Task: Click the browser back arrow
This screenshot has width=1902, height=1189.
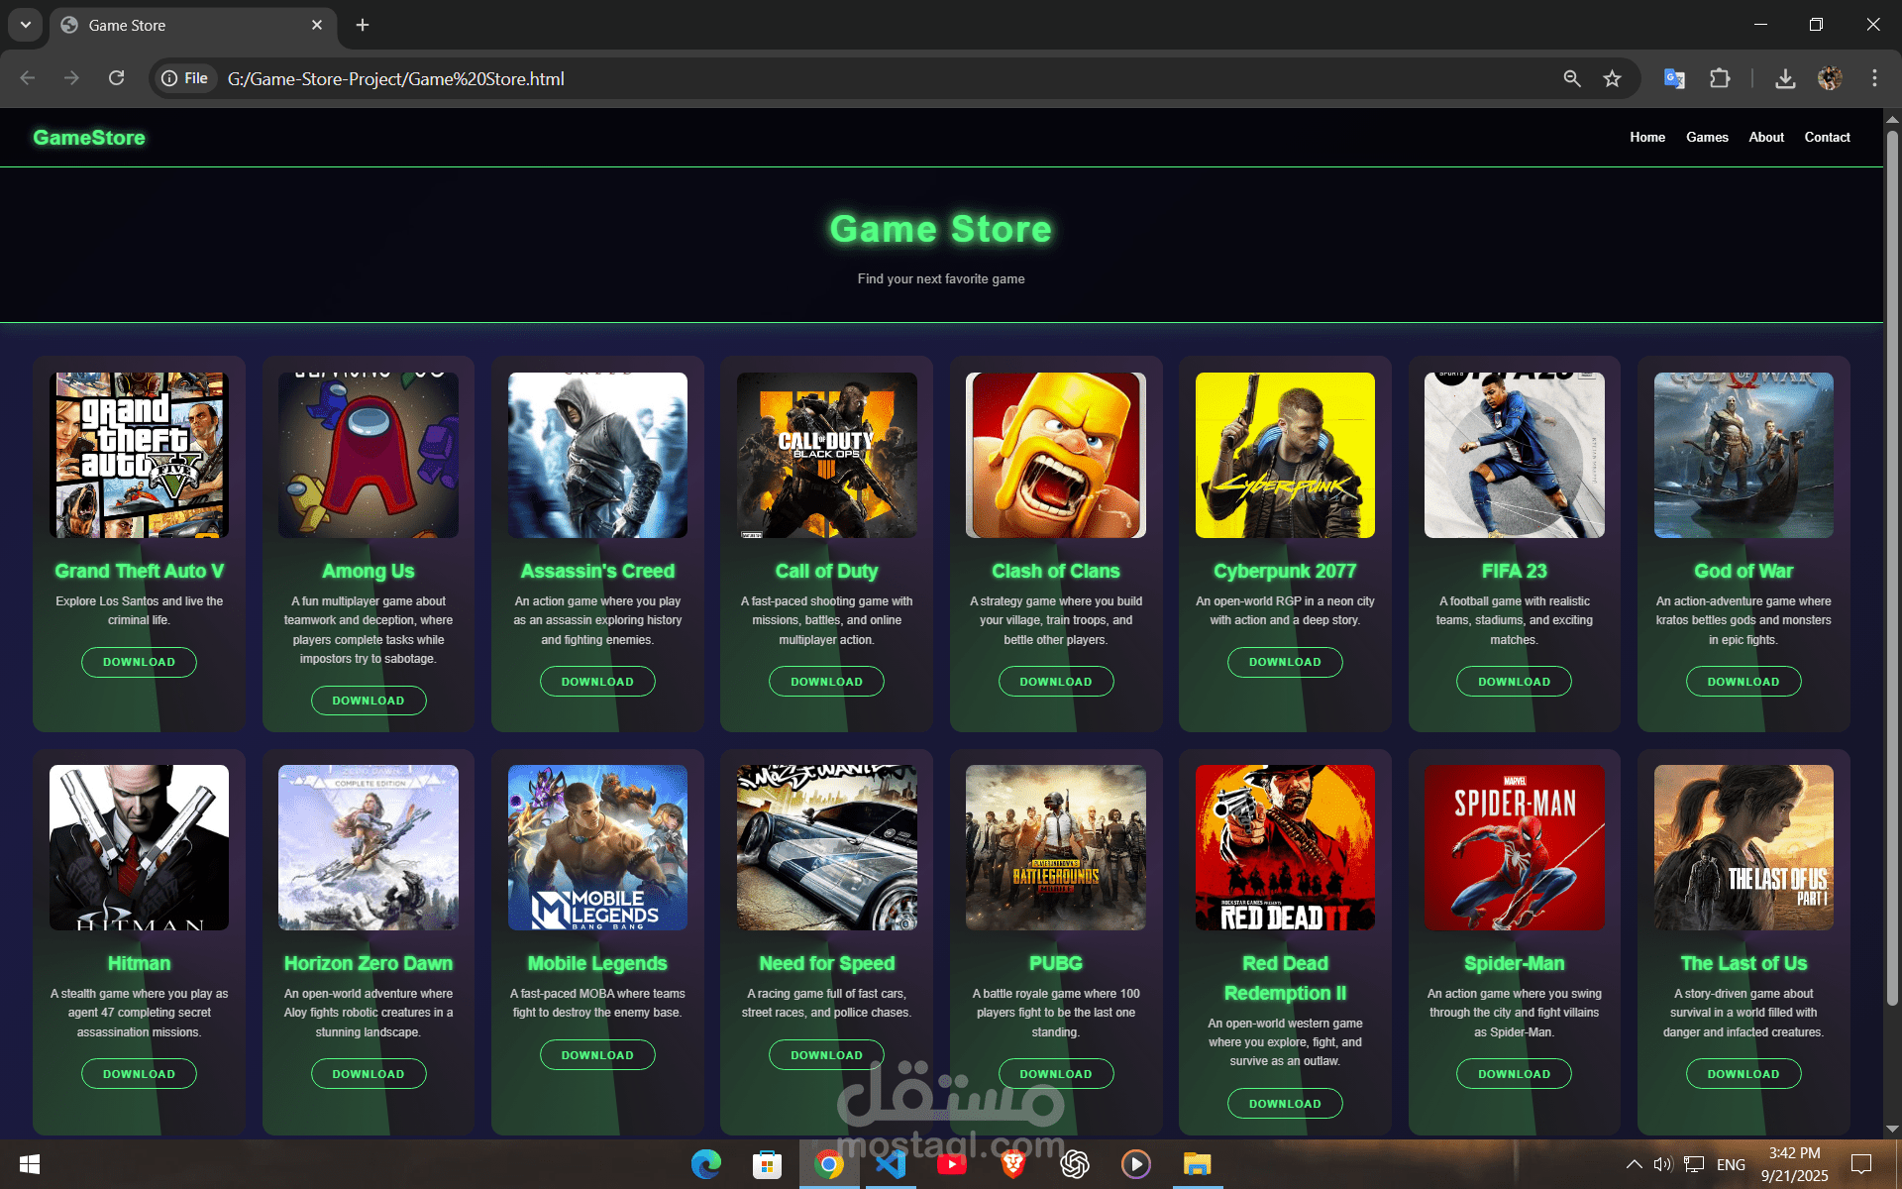Action: point(28,78)
